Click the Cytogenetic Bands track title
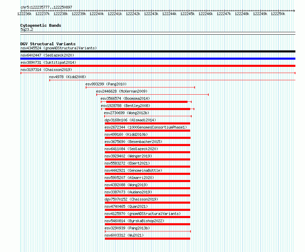This screenshot has width=305, height=252. [x=41, y=25]
